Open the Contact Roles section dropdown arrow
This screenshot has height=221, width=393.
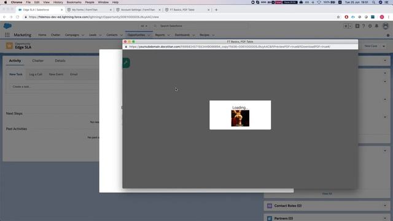click(385, 206)
